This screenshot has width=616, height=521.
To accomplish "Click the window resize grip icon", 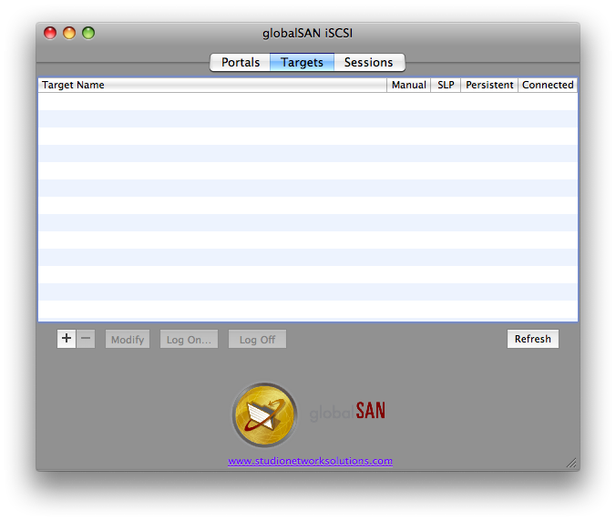I will 571,463.
